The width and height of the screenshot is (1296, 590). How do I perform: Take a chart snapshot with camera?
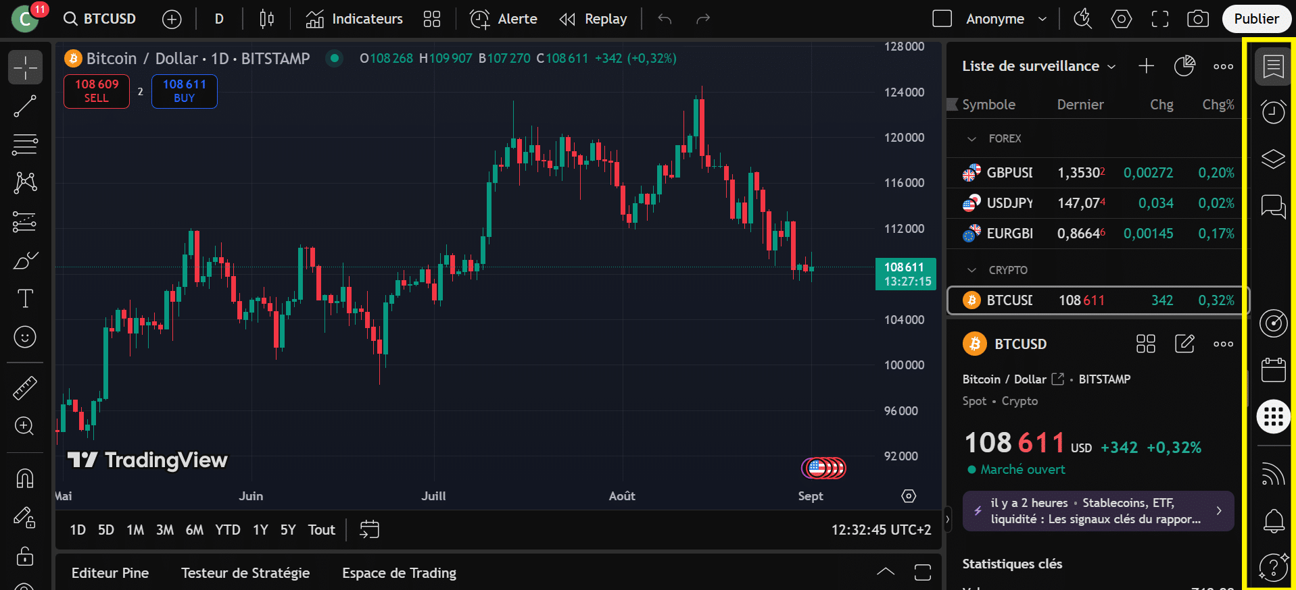point(1197,19)
